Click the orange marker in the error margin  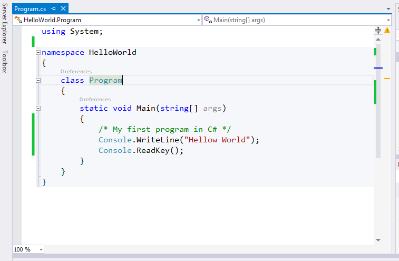pyautogui.click(x=387, y=79)
